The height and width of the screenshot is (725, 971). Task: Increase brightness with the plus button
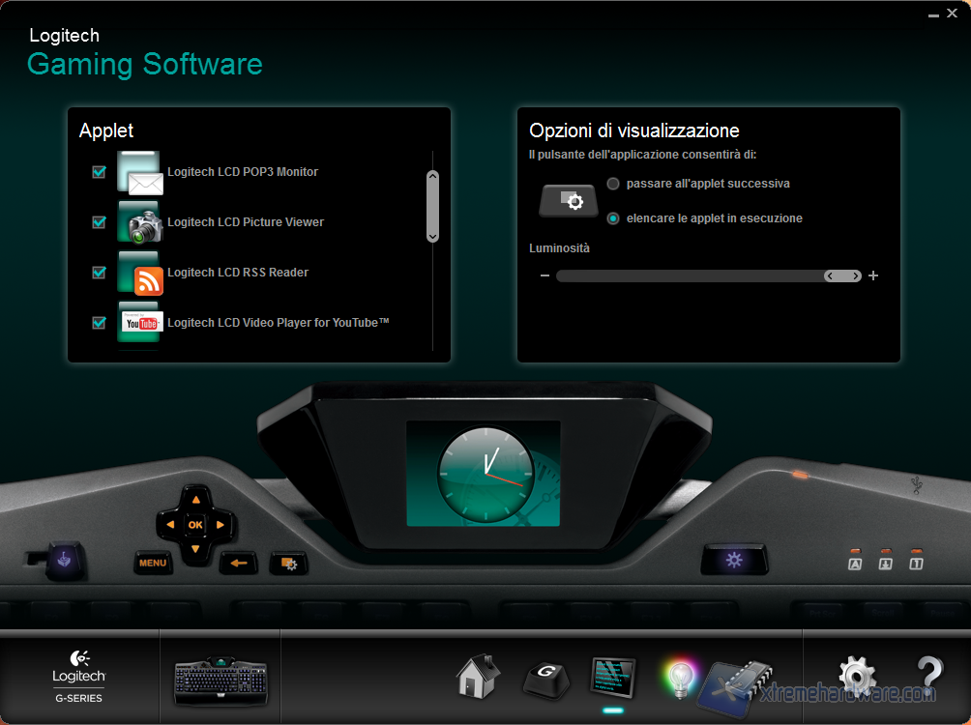[x=873, y=276]
